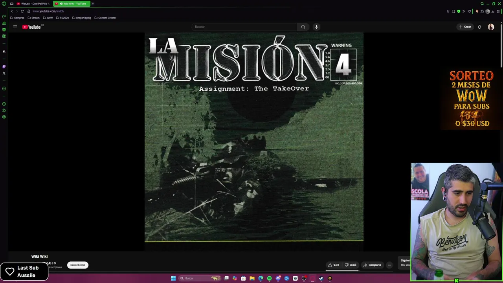Open Discord from the taskbar
Image resolution: width=503 pixels, height=283 pixels.
coord(278,278)
